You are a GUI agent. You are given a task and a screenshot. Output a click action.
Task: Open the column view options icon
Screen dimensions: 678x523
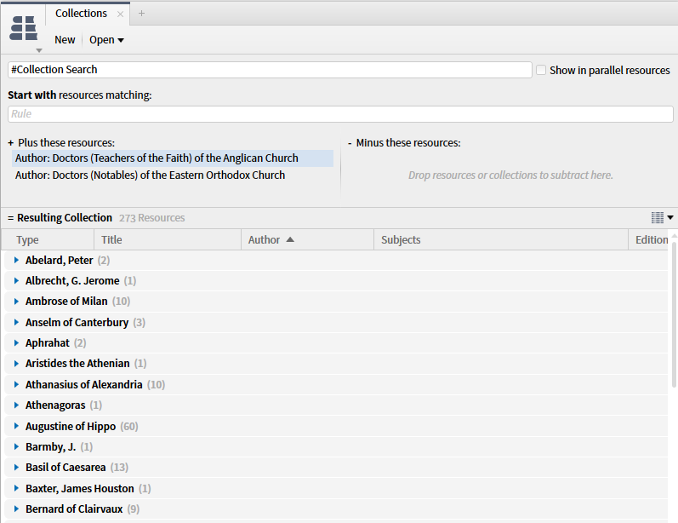click(662, 218)
